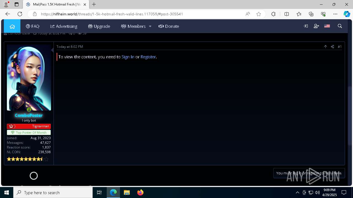353x198 pixels.
Task: Toggle Split screen icon
Action: 287,14
